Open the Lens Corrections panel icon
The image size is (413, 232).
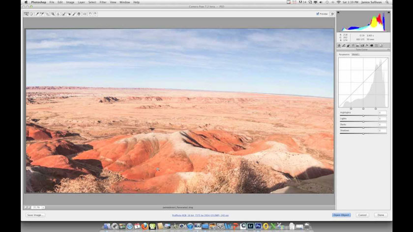(x=362, y=46)
